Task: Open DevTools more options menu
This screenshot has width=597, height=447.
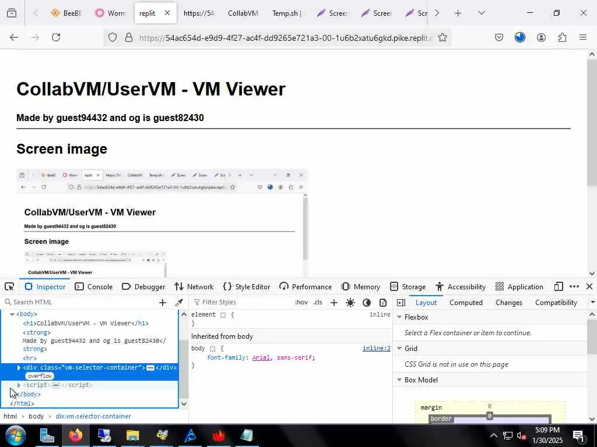Action: 574,286
